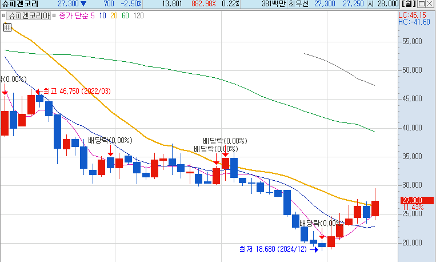Viewport: 436px width, 262px height.
Task: Select the 5-period moving average legend
Action: (x=93, y=15)
